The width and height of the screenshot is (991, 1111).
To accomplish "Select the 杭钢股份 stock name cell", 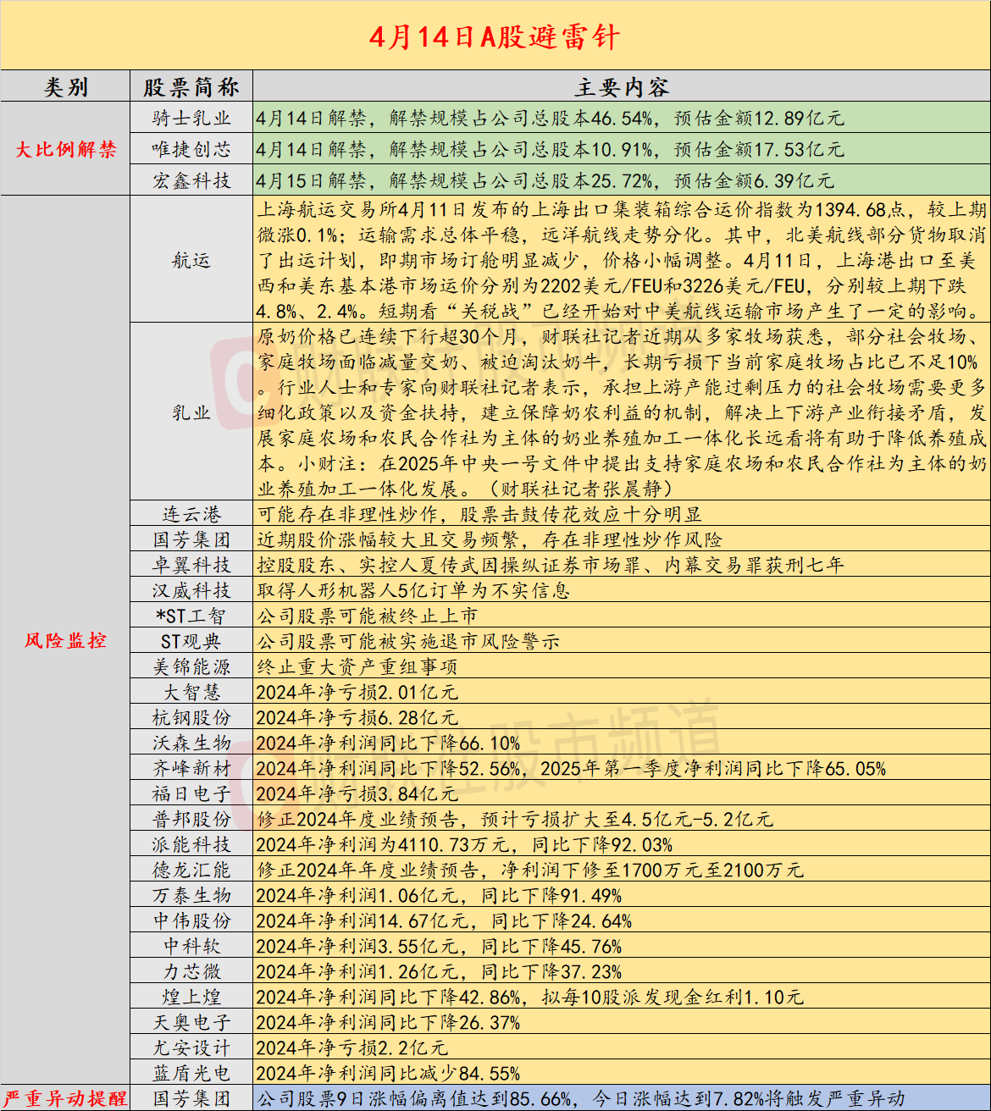I will [x=191, y=717].
